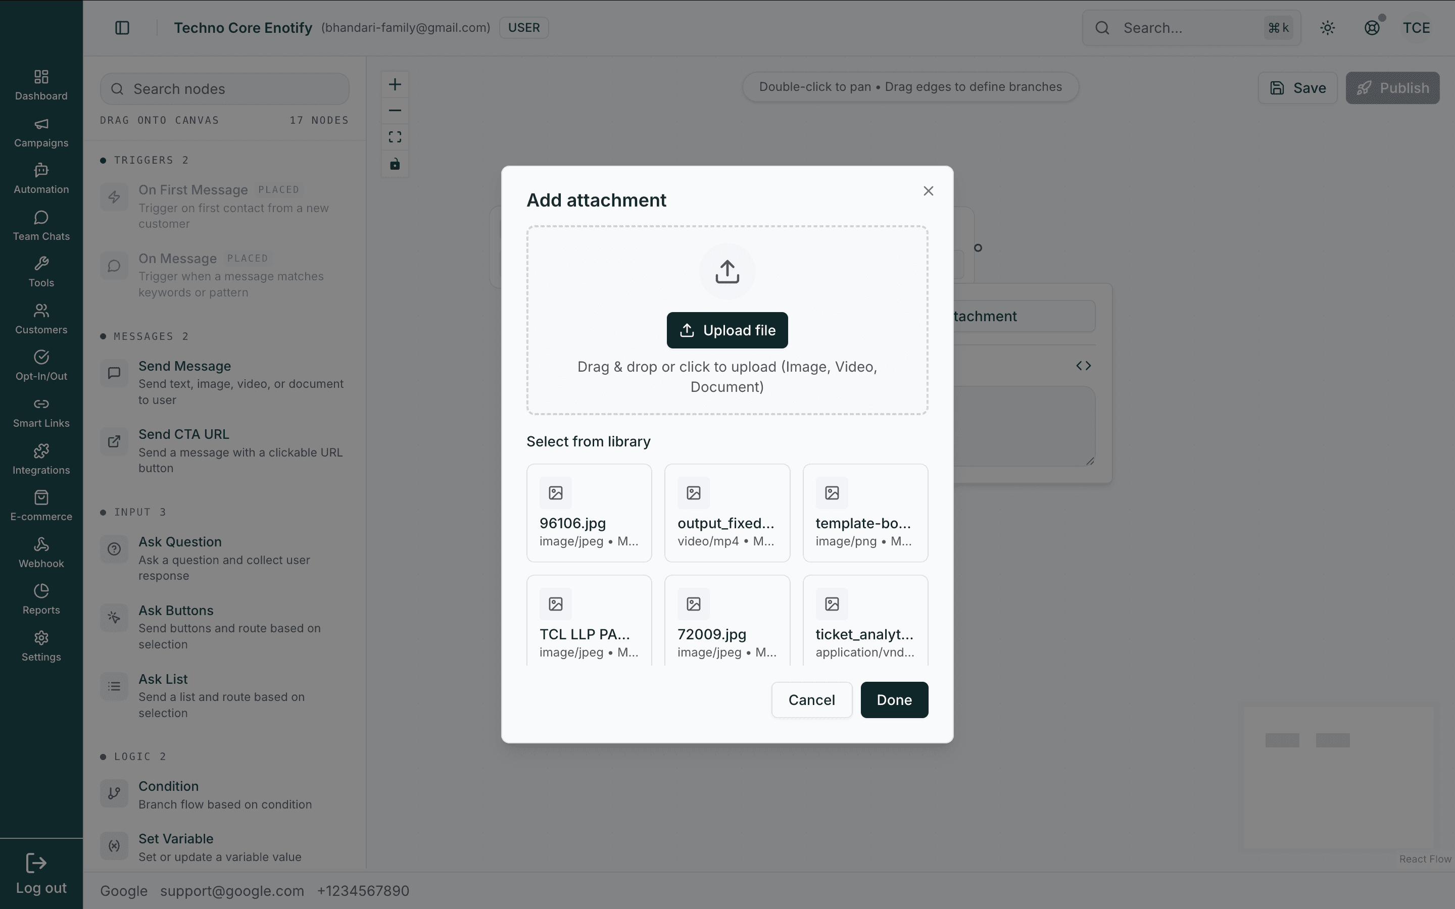The image size is (1455, 909).
Task: Click the circular upload arrow icon
Action: tap(727, 271)
